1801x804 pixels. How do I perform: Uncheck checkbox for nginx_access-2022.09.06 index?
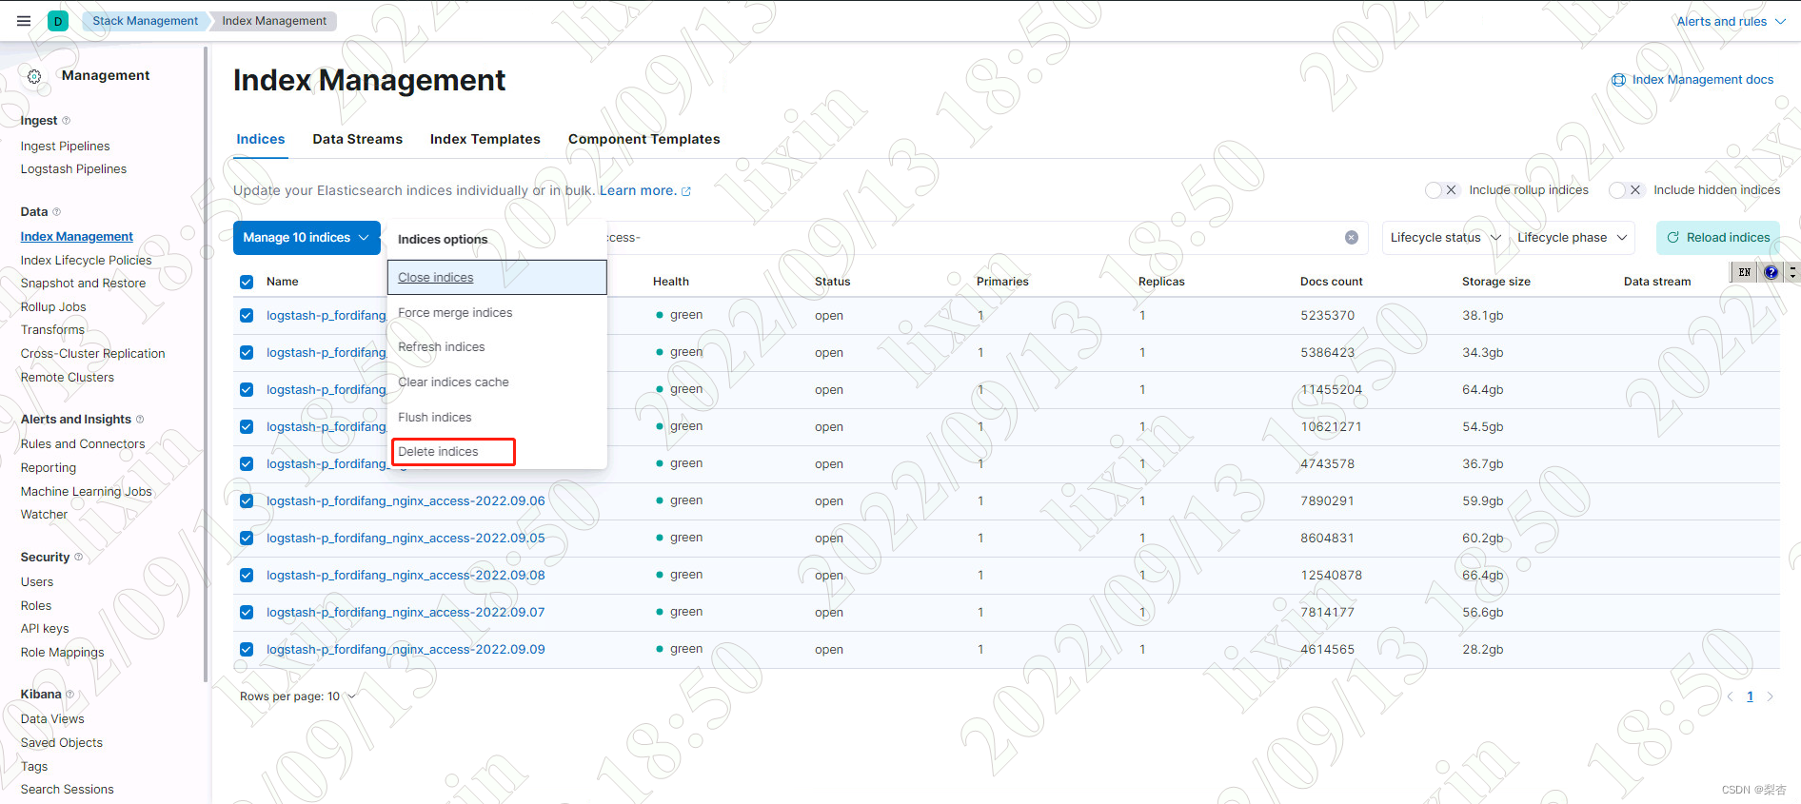pyautogui.click(x=247, y=501)
